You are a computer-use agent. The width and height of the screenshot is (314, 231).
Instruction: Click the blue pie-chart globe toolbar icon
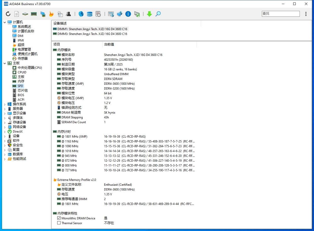(81, 14)
